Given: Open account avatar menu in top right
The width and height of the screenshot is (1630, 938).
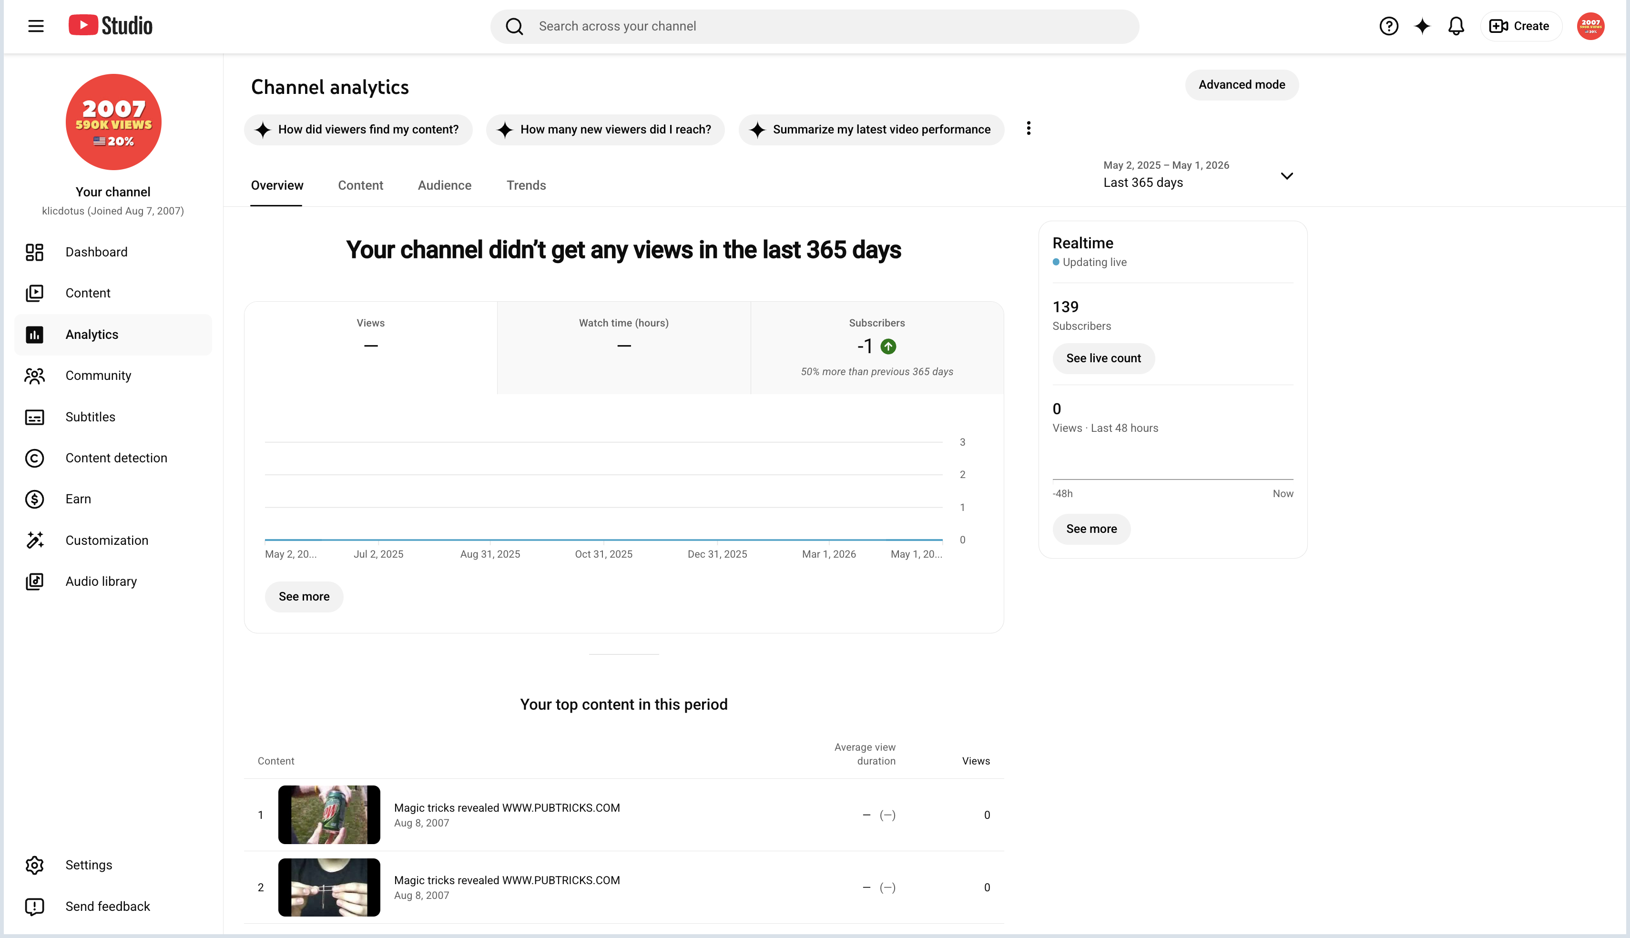Looking at the screenshot, I should pyautogui.click(x=1590, y=26).
